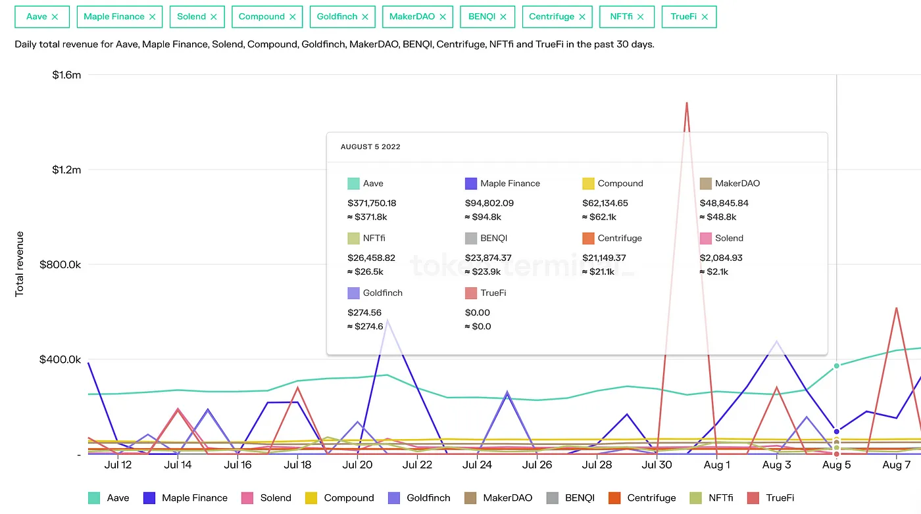Toggle MakerDAO series in the chart legend
This screenshot has width=921, height=514.
[497, 498]
